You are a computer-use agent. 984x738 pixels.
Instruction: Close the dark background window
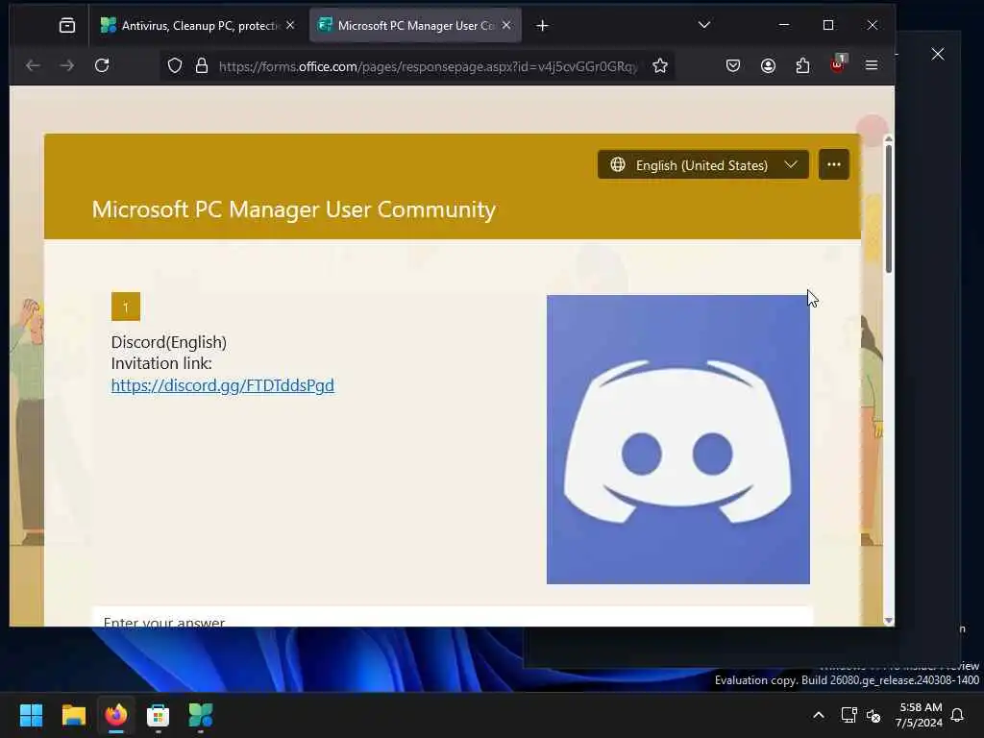tap(938, 54)
